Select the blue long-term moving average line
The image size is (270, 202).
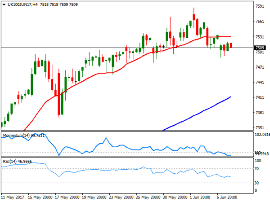(x=196, y=114)
